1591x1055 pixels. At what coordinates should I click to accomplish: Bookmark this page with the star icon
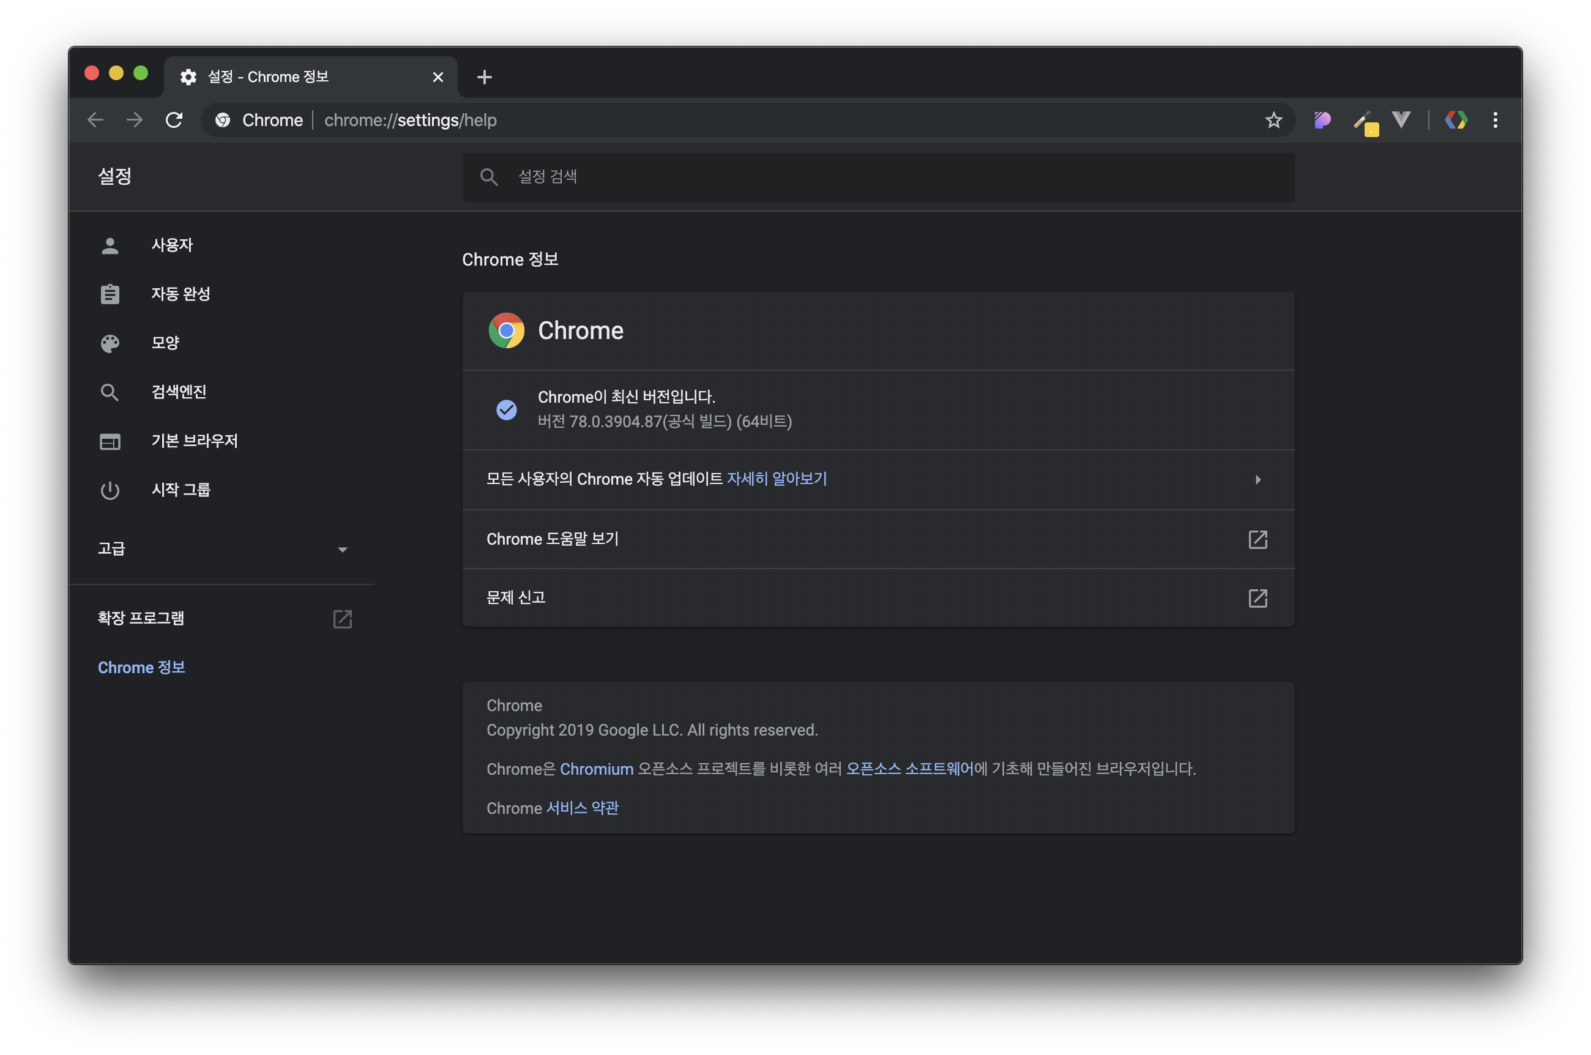click(x=1273, y=120)
